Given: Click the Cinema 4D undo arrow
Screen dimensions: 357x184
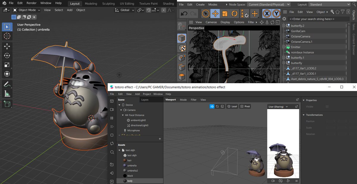Looking at the screenshot, I should tap(184, 14).
